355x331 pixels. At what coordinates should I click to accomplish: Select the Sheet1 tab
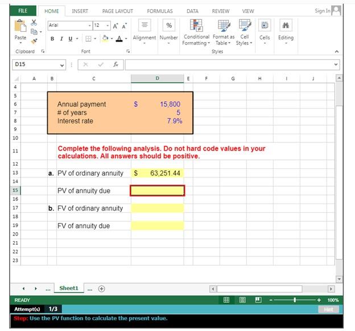point(69,288)
